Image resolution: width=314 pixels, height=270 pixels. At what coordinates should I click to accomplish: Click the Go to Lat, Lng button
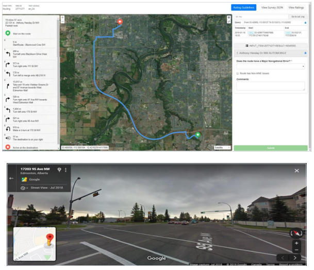click(x=298, y=16)
